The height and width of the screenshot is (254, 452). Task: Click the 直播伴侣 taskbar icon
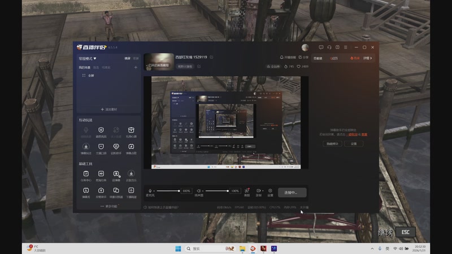coord(253,248)
